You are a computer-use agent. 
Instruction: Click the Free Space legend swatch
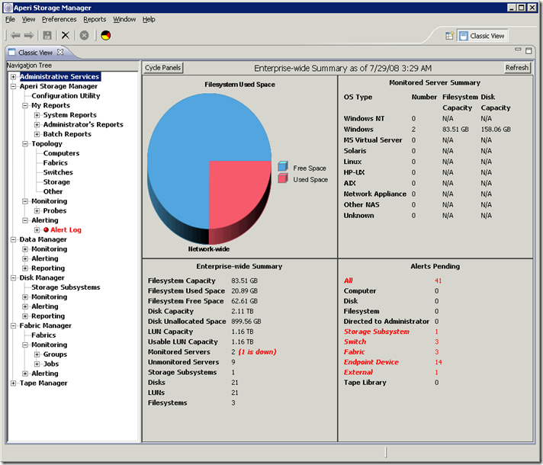click(x=283, y=166)
